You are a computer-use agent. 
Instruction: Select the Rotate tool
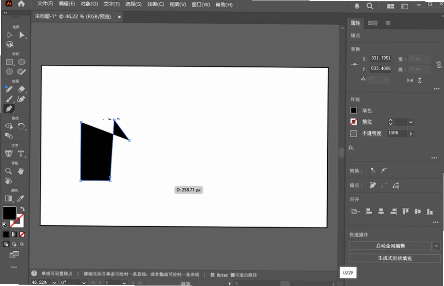coord(21,126)
